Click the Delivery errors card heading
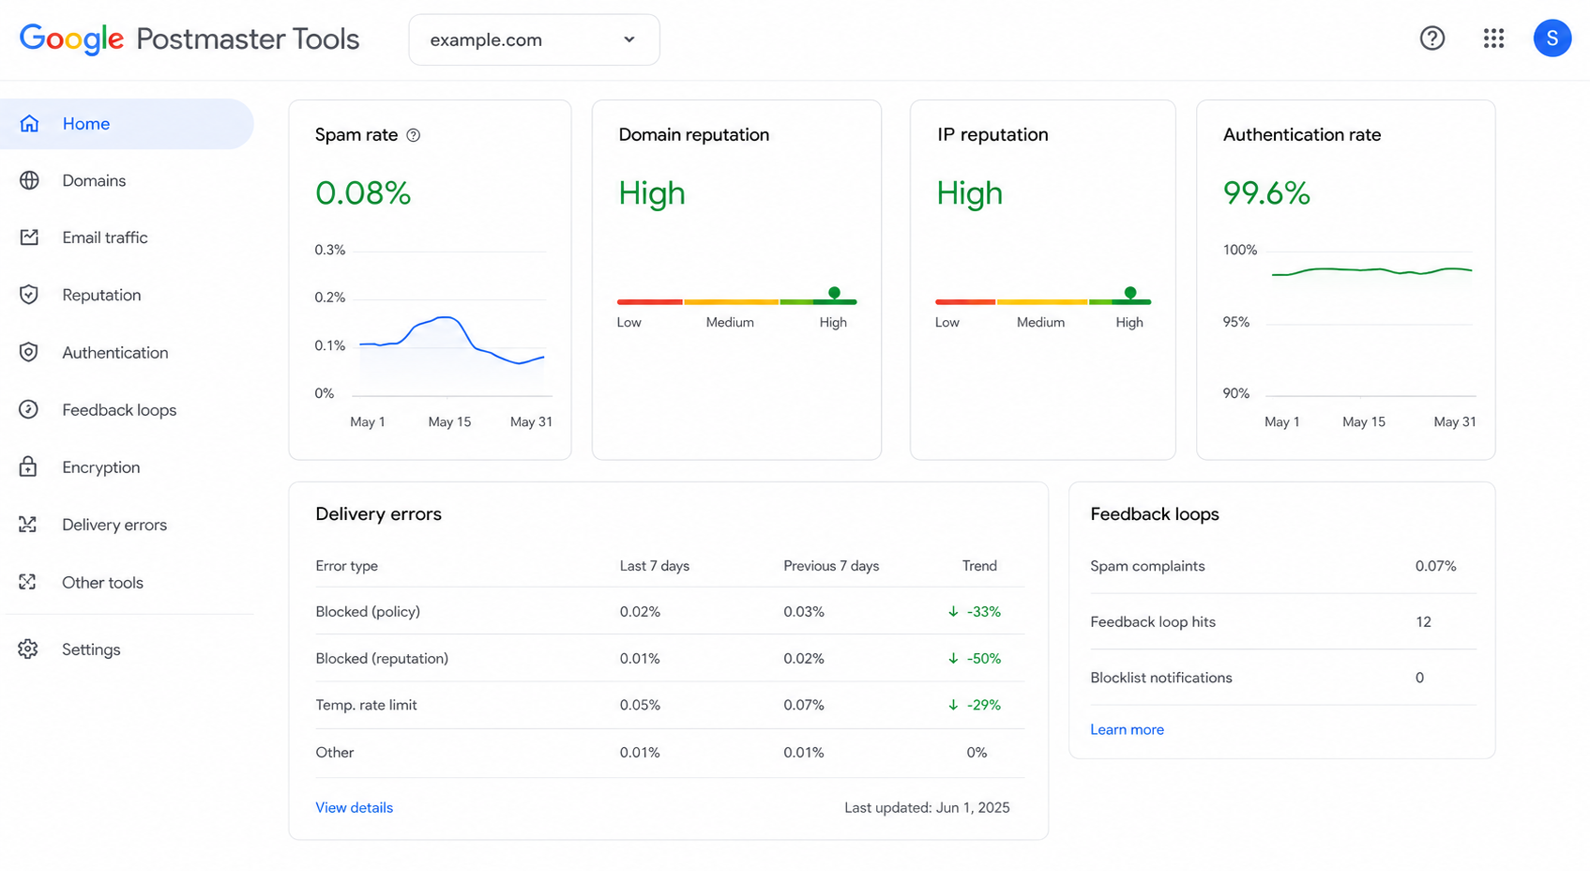The height and width of the screenshot is (871, 1590). [378, 514]
